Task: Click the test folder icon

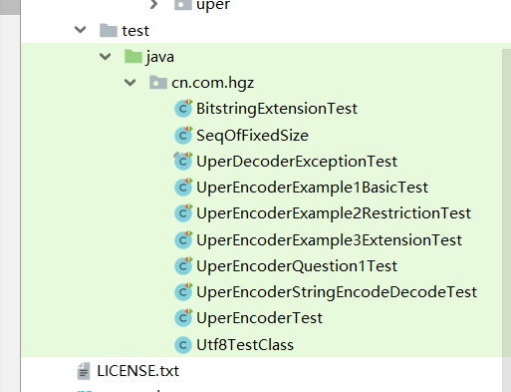Action: click(109, 30)
